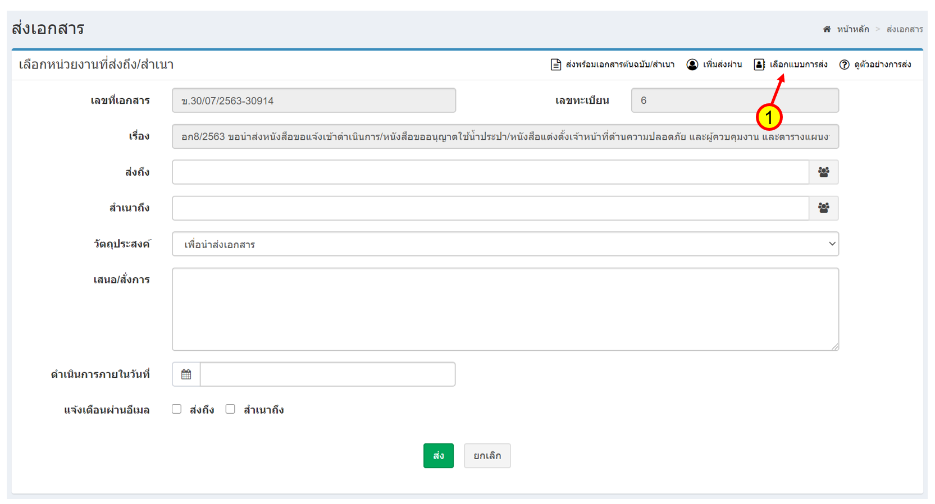
Task: Click the person icon beside เพิ่มส่งผ่าน
Action: pyautogui.click(x=692, y=65)
